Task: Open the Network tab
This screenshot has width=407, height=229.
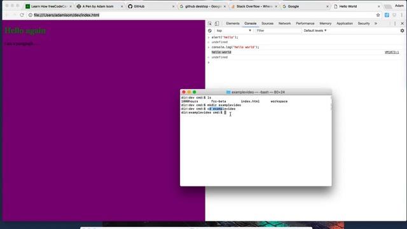Action: point(284,24)
